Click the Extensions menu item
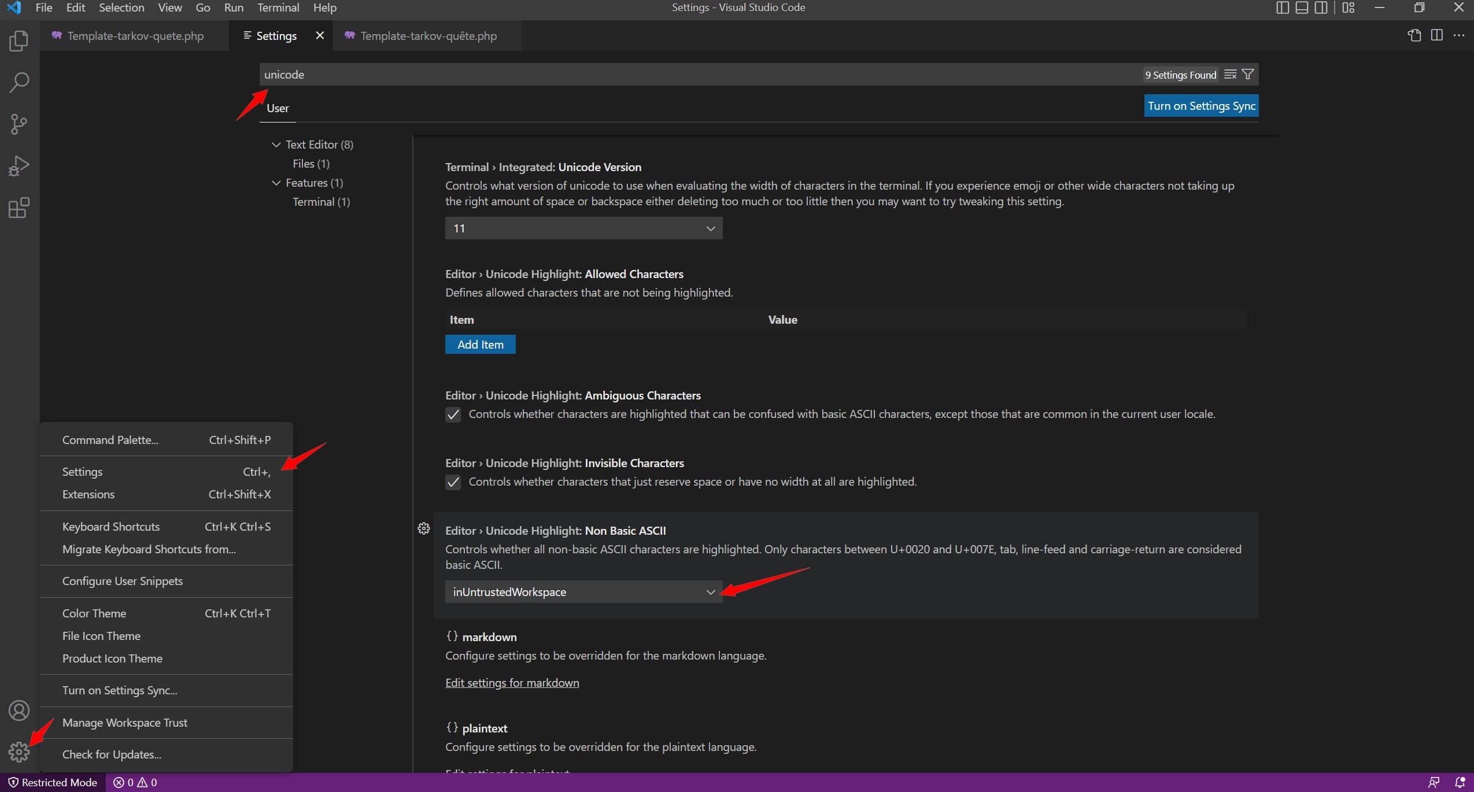1474x792 pixels. pyautogui.click(x=89, y=494)
